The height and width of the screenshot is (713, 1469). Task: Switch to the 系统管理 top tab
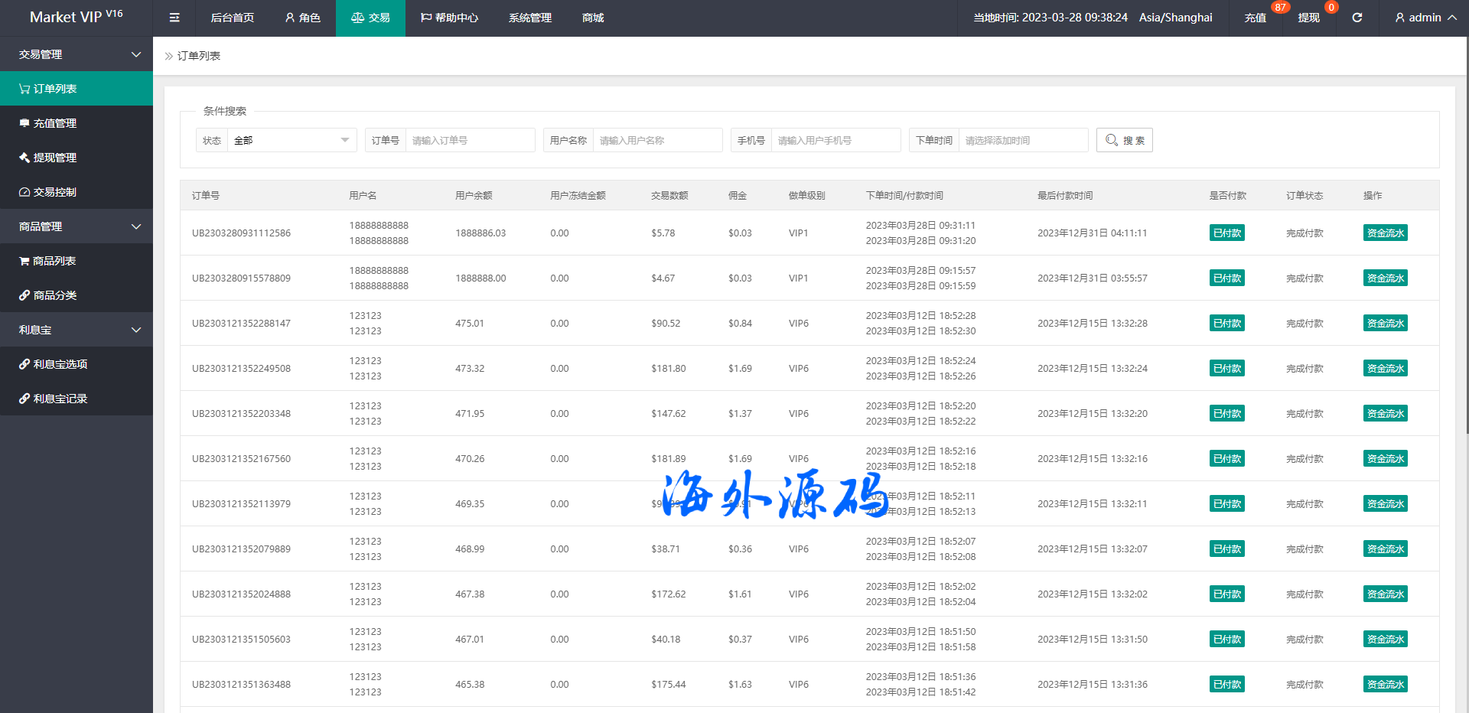click(x=529, y=18)
